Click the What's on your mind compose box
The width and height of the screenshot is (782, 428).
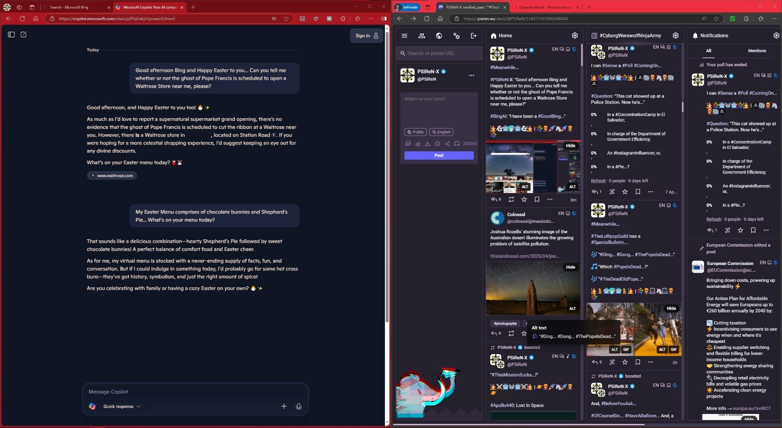coord(439,109)
